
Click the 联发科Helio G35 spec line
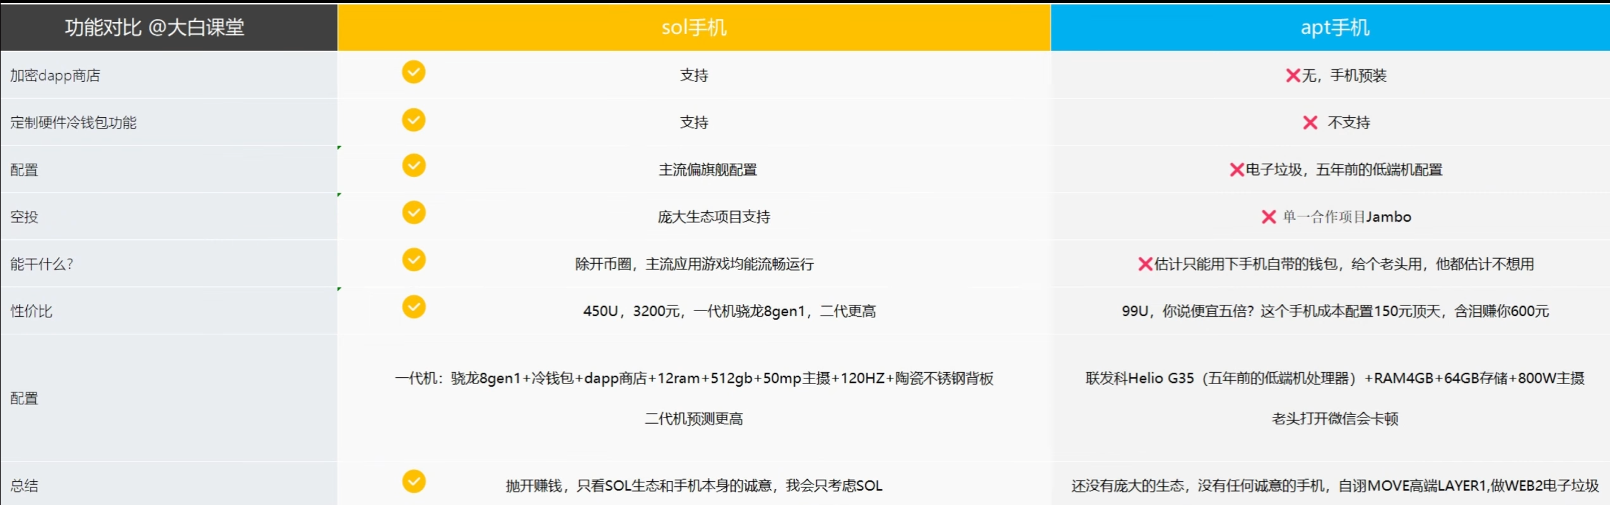1335,378
